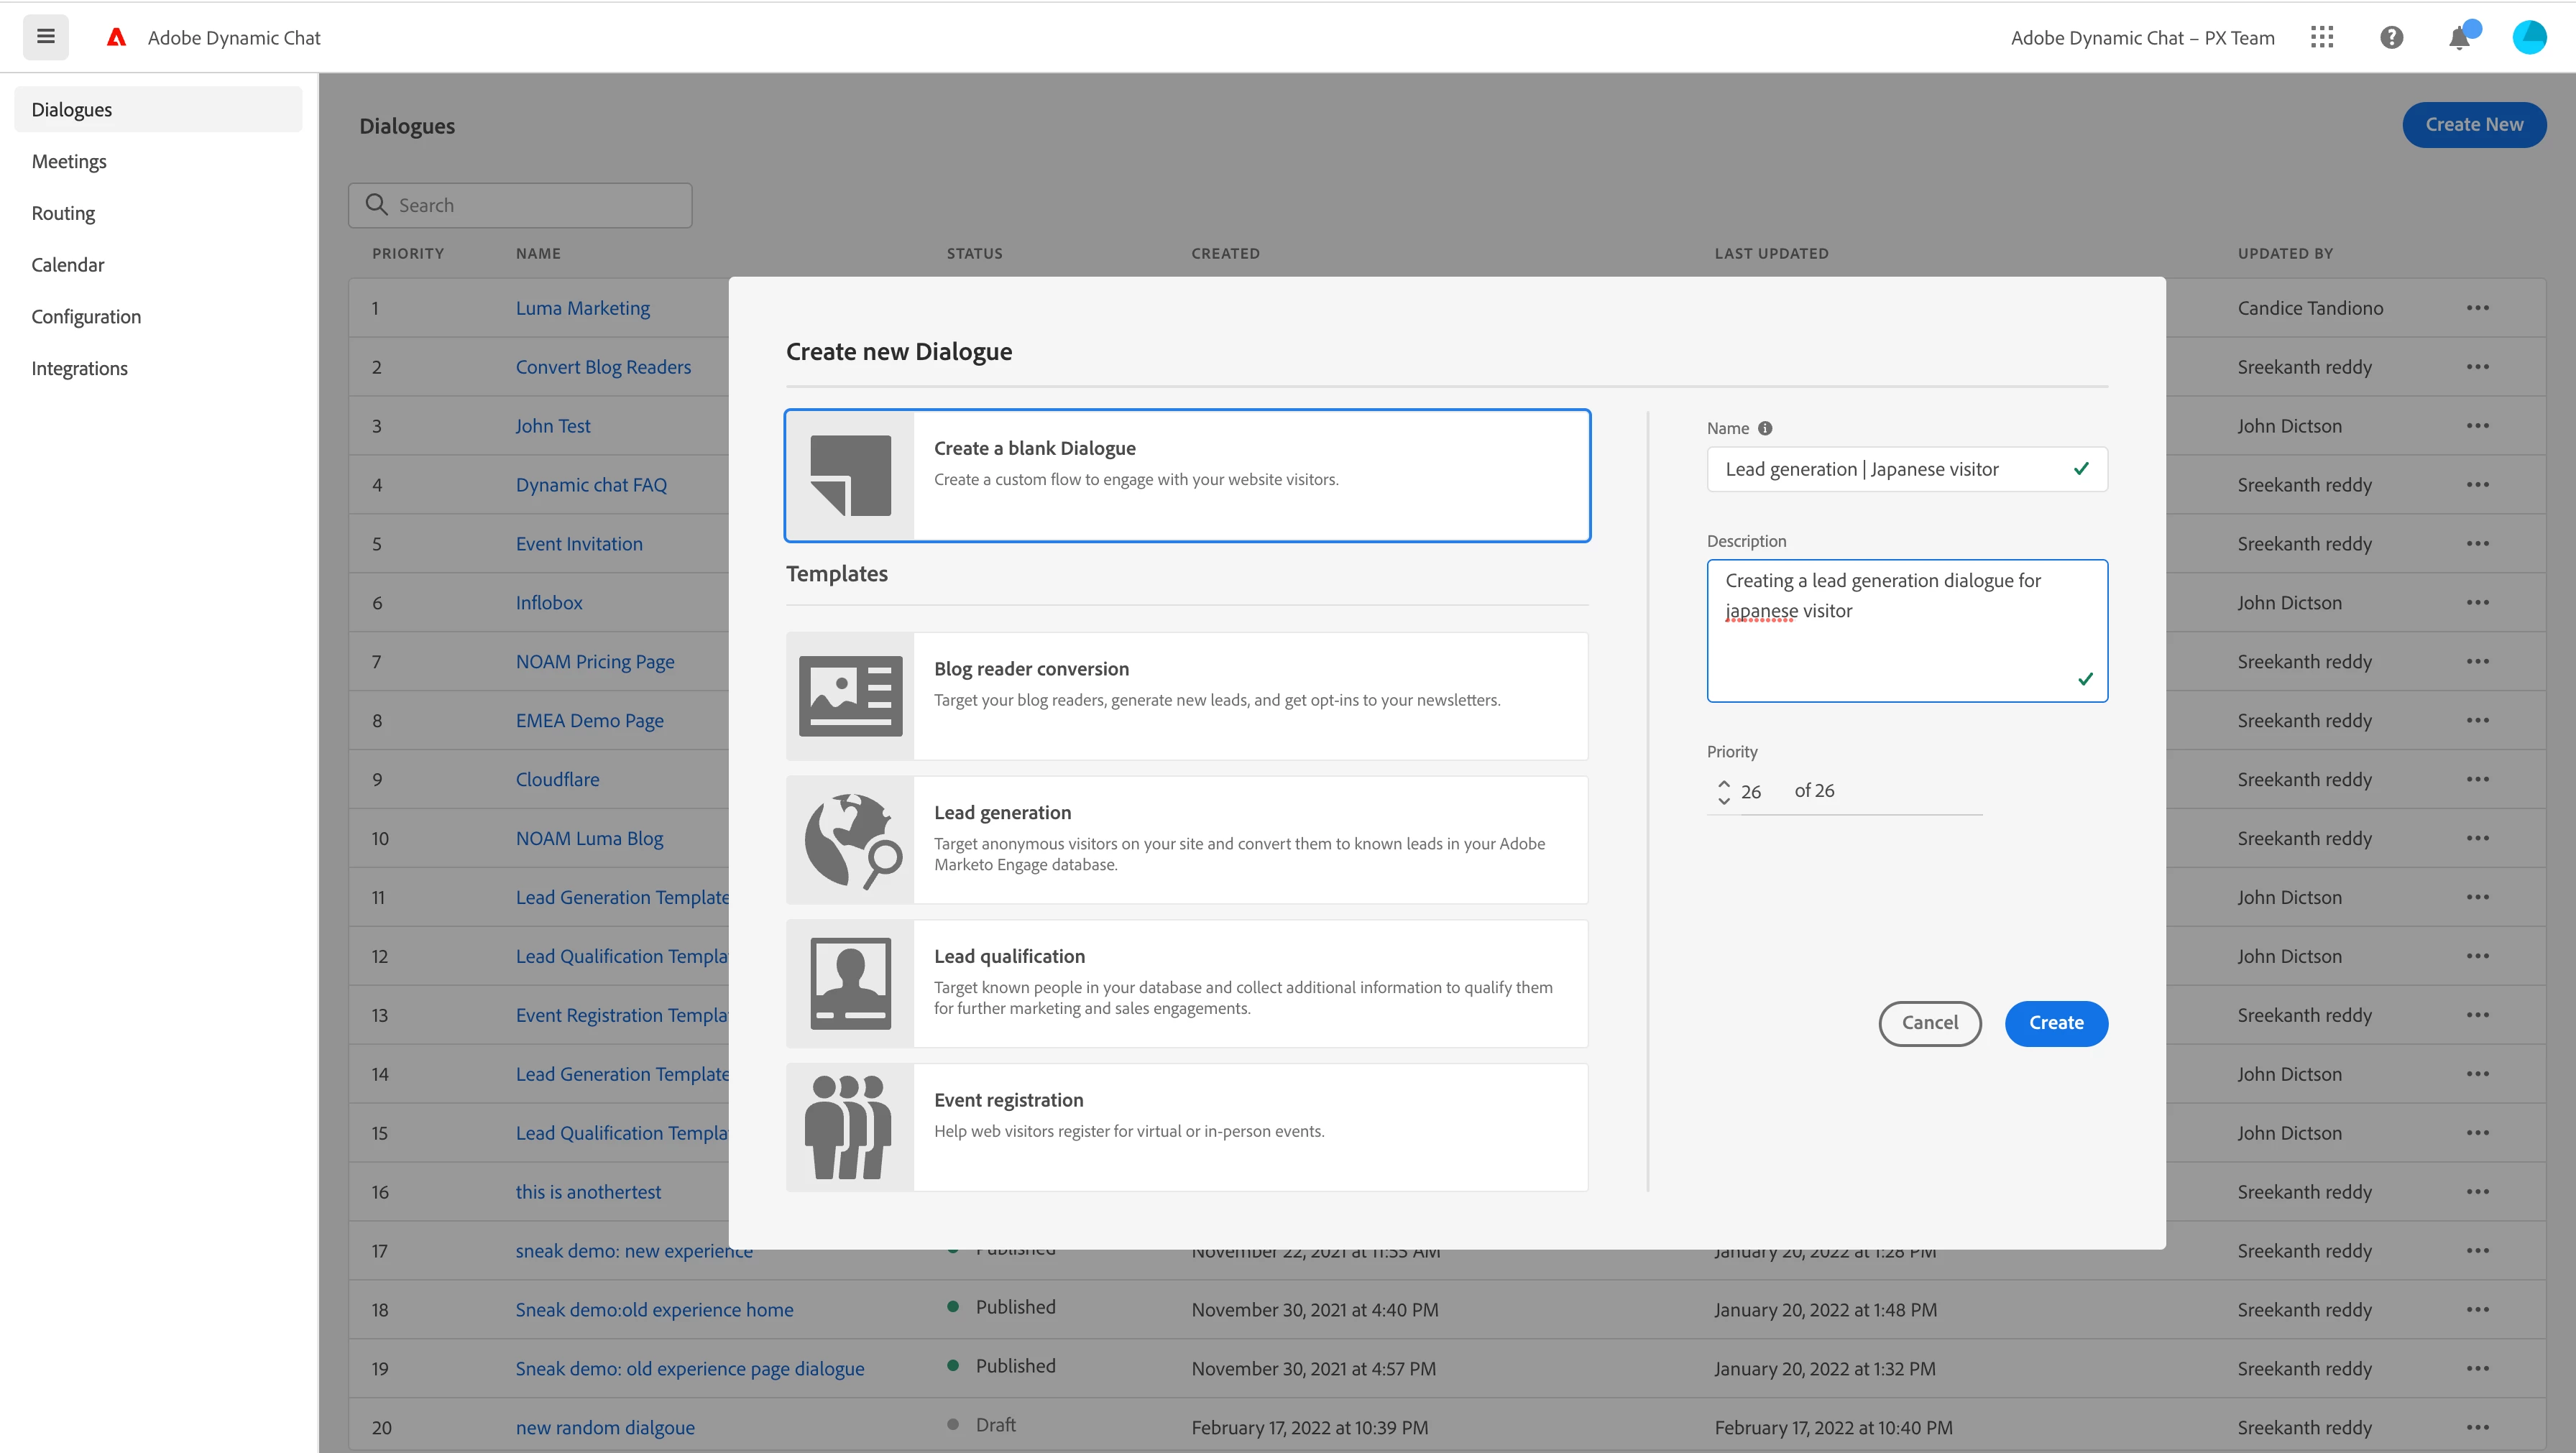Open the Meetings sidebar item
This screenshot has height=1453, width=2576.
pos(69,161)
